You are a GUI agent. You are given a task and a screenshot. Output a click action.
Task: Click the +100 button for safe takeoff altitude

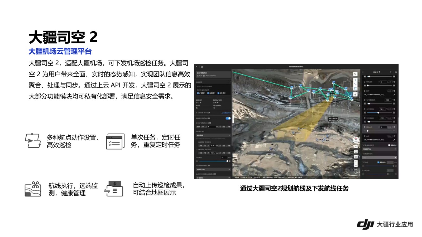pyautogui.click(x=228, y=127)
